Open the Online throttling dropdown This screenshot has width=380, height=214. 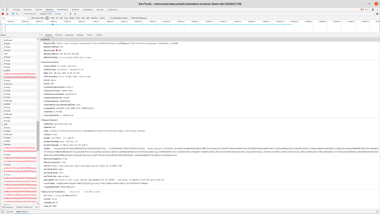click(x=61, y=14)
